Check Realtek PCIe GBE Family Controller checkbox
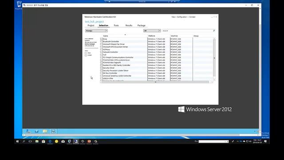284x160 pixels. click(101, 65)
